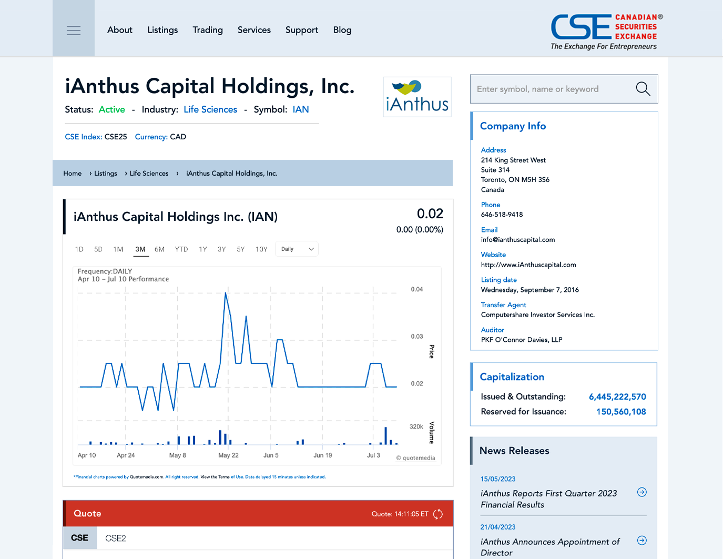Expand the Daily frequency dropdown
723x559 pixels.
point(297,249)
